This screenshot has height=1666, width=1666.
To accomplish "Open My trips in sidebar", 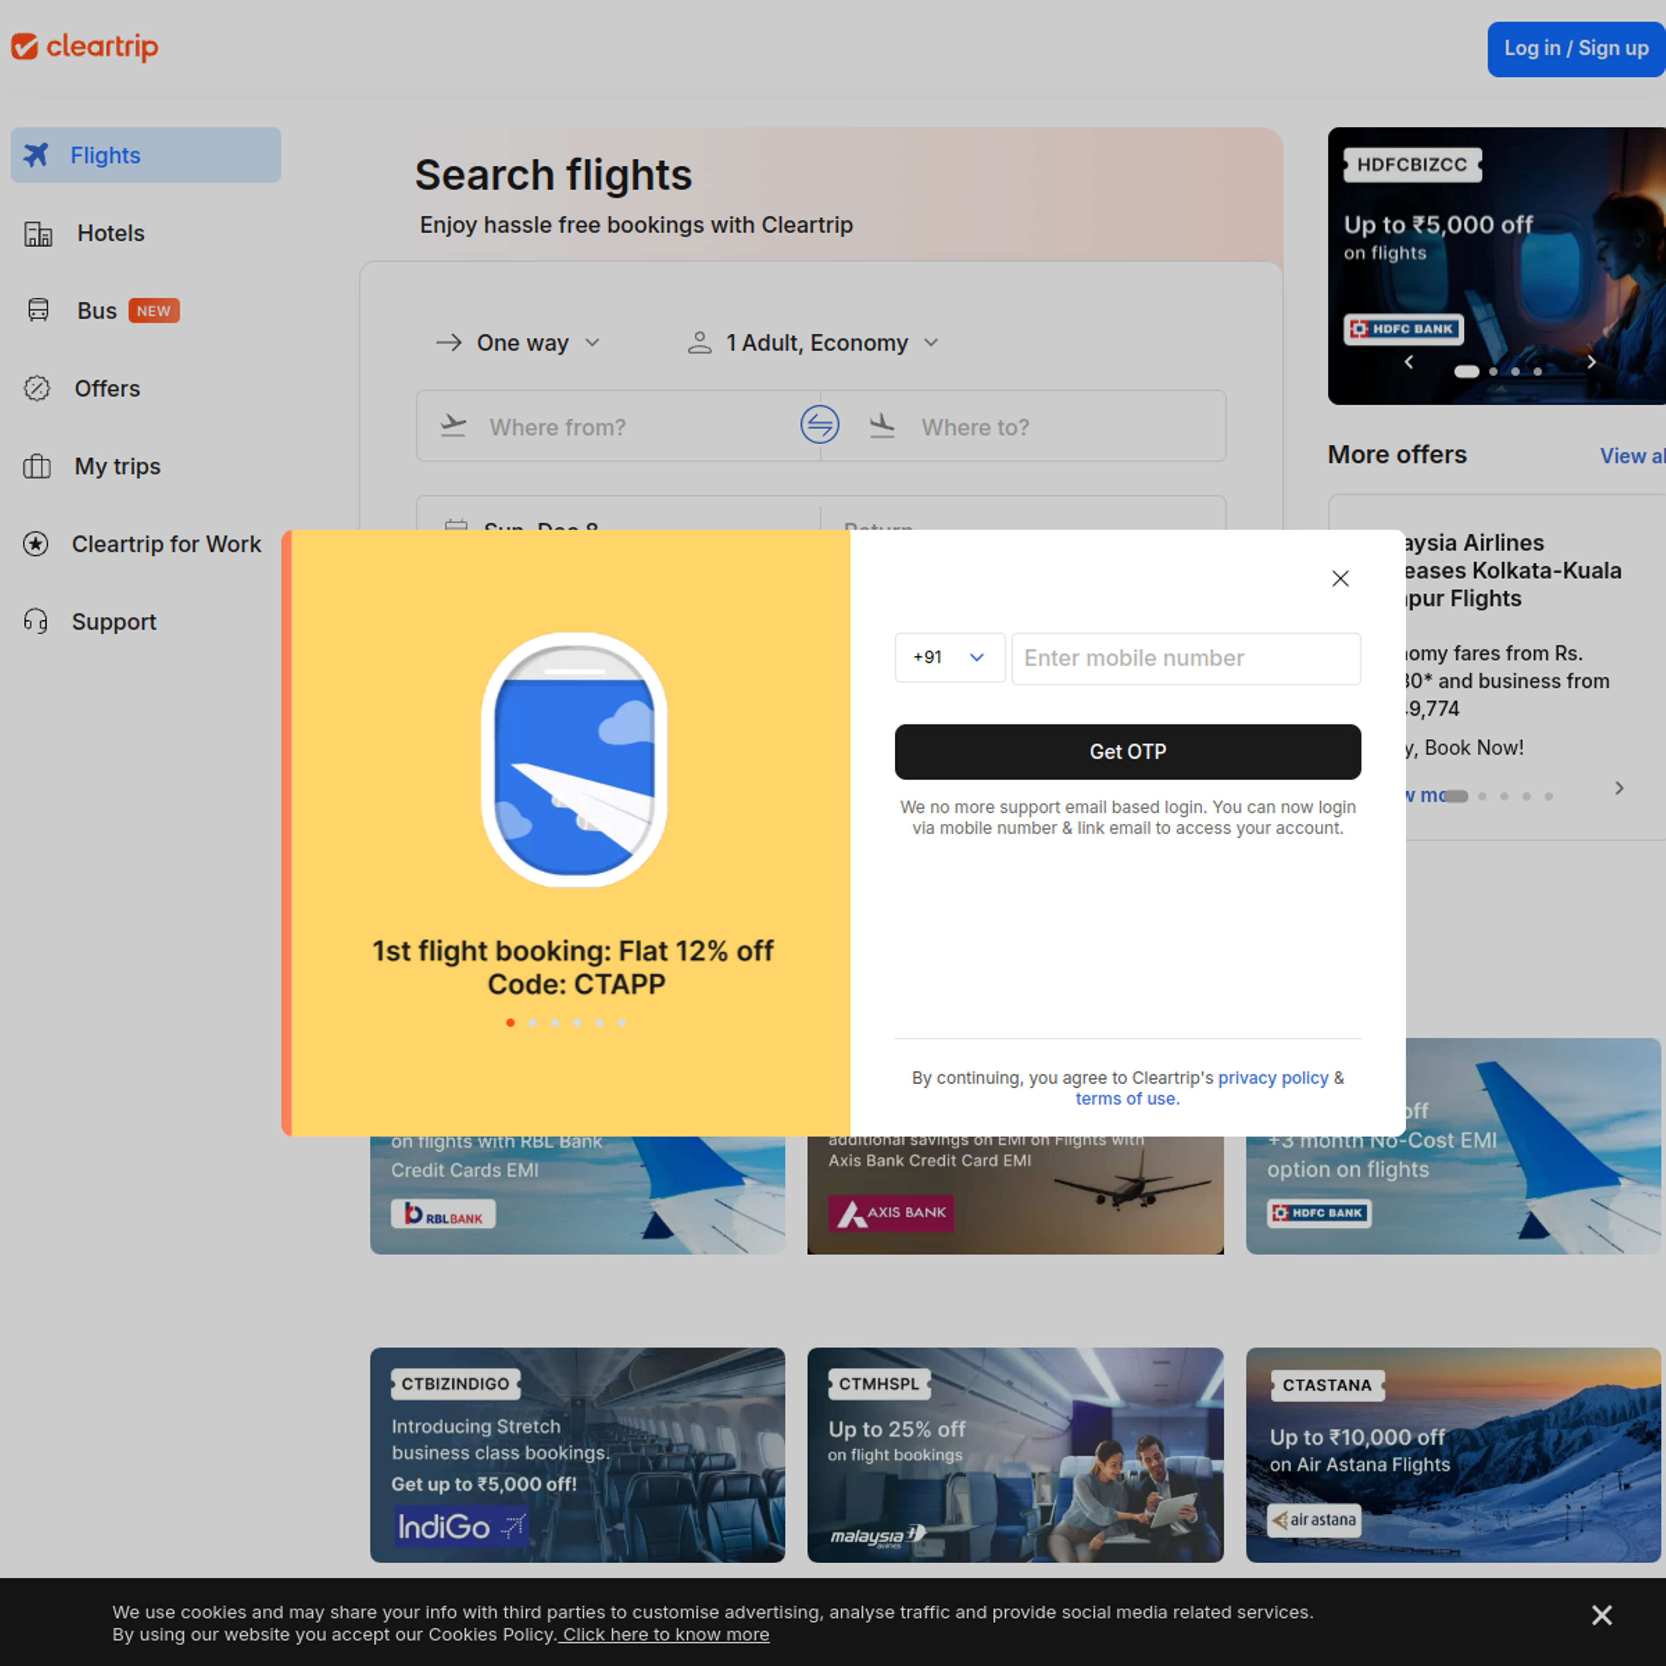I will (x=117, y=466).
